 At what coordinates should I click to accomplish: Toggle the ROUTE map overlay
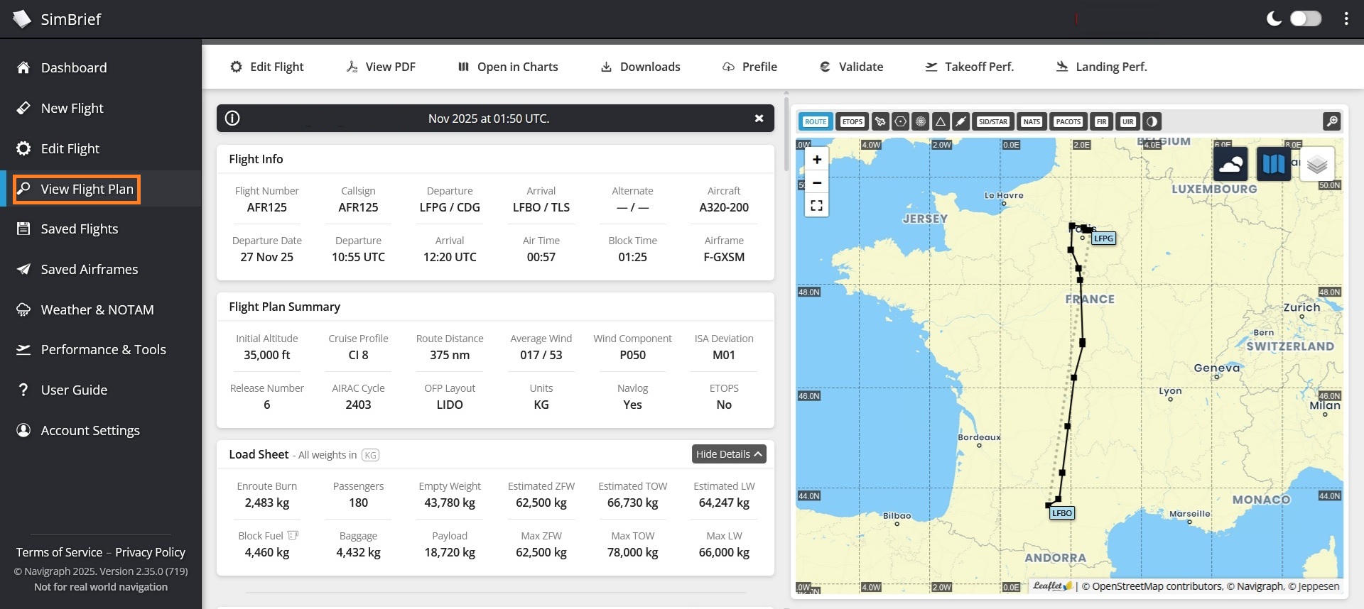point(816,121)
